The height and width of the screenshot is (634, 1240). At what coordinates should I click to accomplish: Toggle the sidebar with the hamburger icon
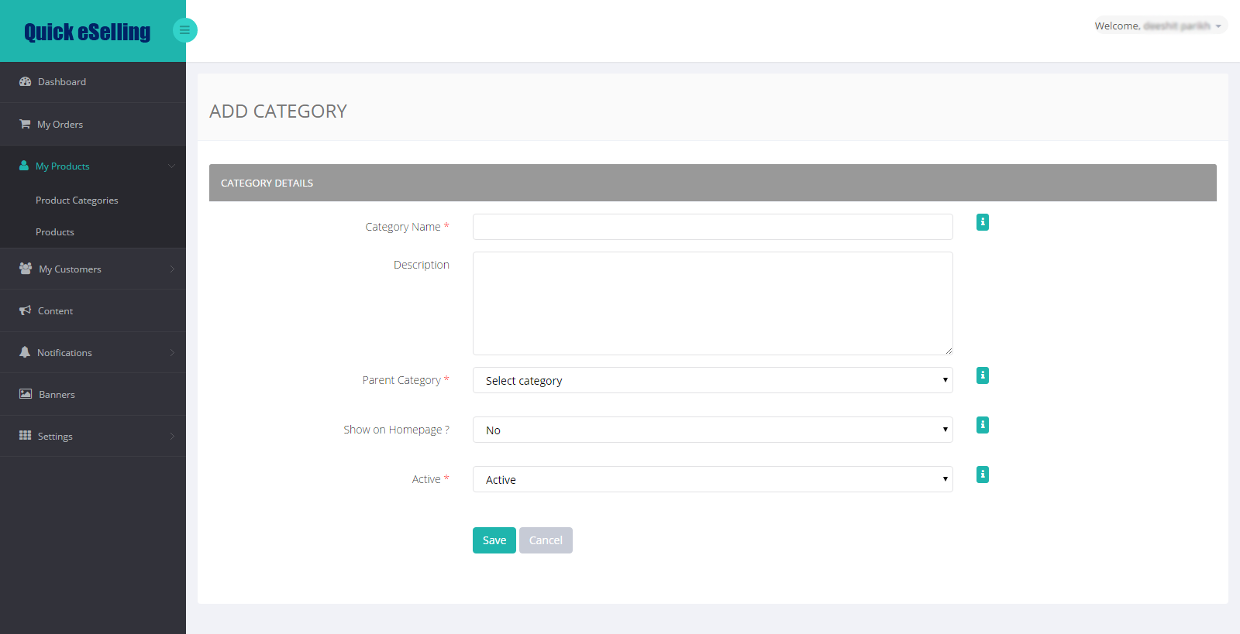point(184,30)
